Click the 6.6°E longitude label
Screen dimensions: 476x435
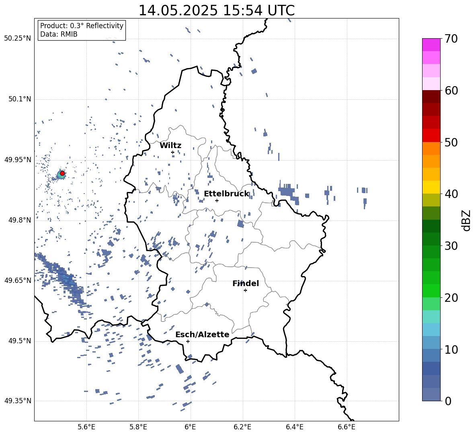pyautogui.click(x=347, y=427)
